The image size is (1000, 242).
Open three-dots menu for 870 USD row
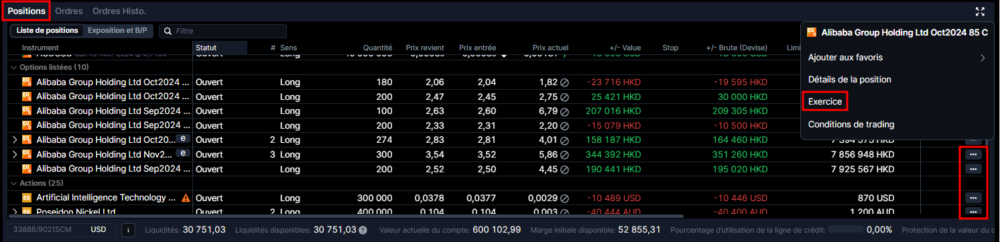click(973, 198)
